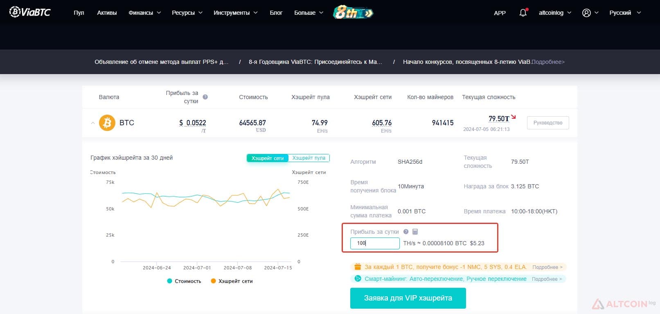This screenshot has height=314, width=660.
Task: Toggle the Стоимость series in the legend
Action: point(184,281)
